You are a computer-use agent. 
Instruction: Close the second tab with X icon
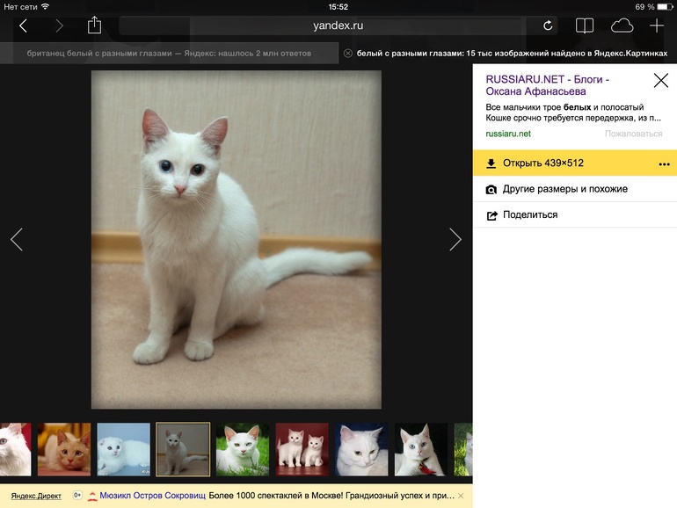(x=348, y=54)
